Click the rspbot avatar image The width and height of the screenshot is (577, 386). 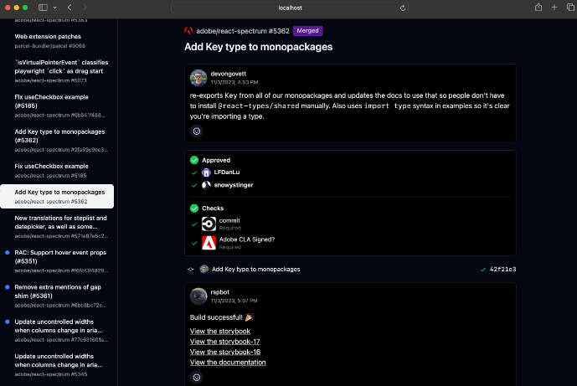coord(198,296)
